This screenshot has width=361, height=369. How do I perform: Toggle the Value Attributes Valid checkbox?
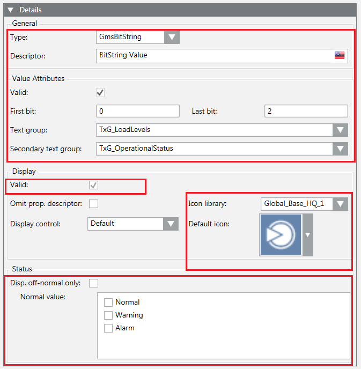[x=100, y=93]
